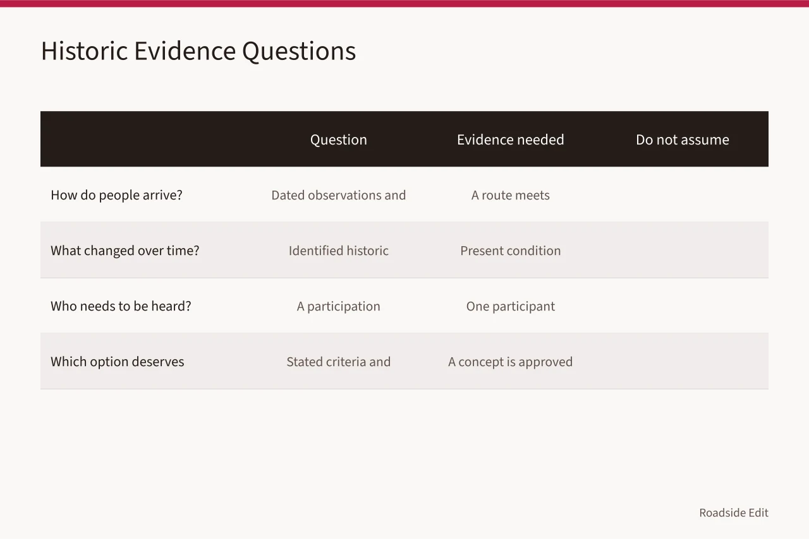Screen dimensions: 809x539
Task: Click the 'One participant' cell
Action: pos(511,306)
